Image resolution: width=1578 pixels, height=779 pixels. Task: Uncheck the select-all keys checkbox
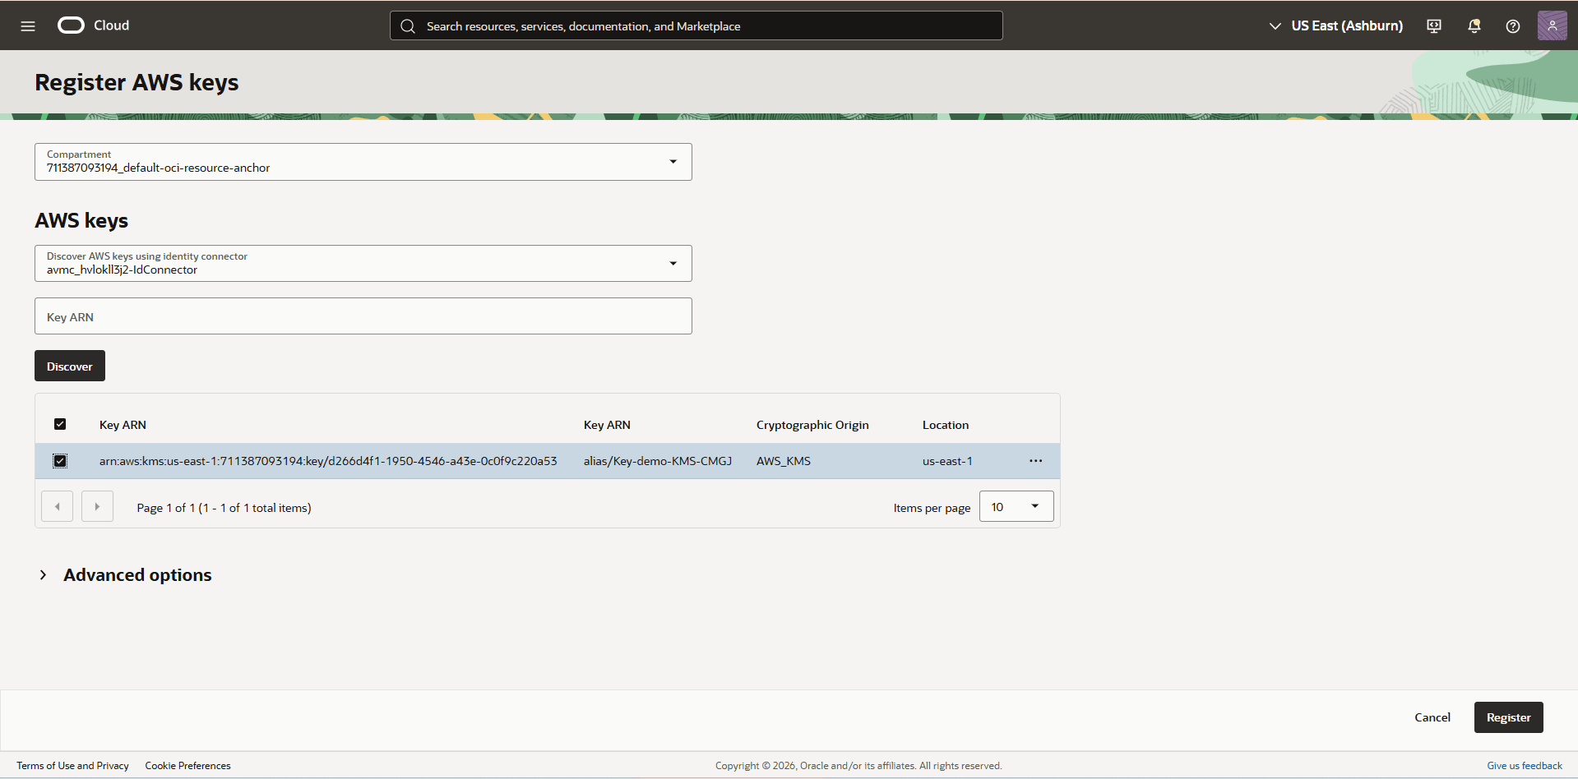click(60, 424)
